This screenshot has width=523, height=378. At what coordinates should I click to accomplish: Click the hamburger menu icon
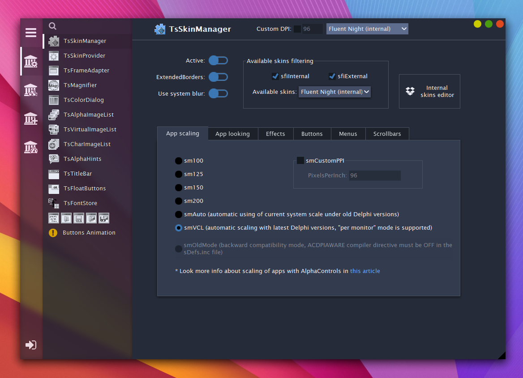(x=31, y=33)
